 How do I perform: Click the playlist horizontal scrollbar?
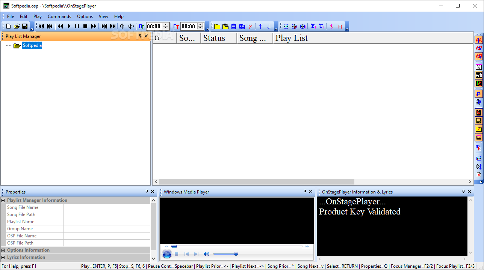[257, 182]
